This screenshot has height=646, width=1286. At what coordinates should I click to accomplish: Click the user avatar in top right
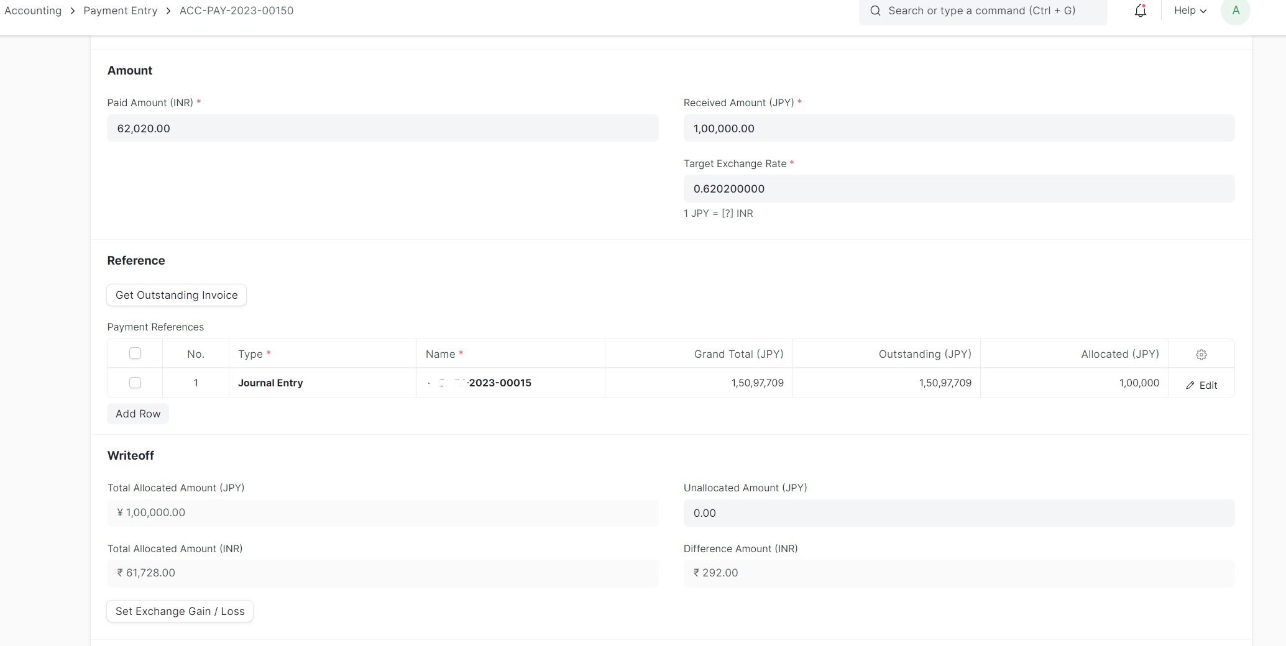pos(1235,11)
